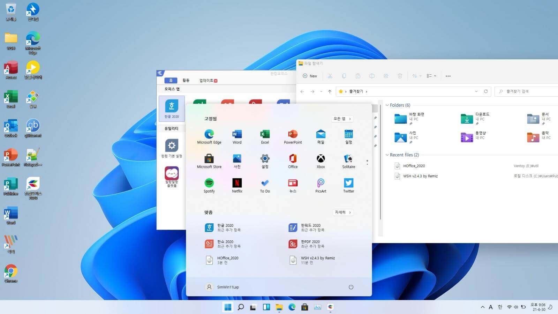The width and height of the screenshot is (558, 314).
Task: Launch the Office app tile
Action: click(293, 161)
